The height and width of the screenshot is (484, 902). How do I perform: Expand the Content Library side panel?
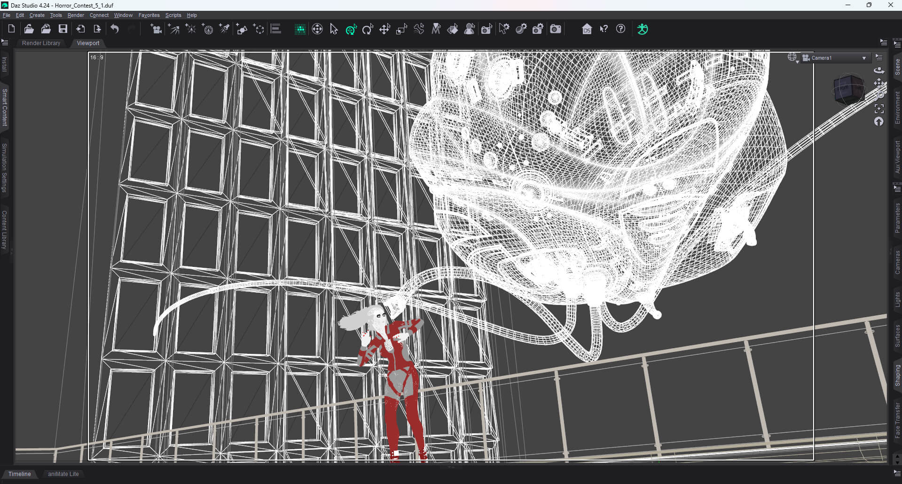5,229
